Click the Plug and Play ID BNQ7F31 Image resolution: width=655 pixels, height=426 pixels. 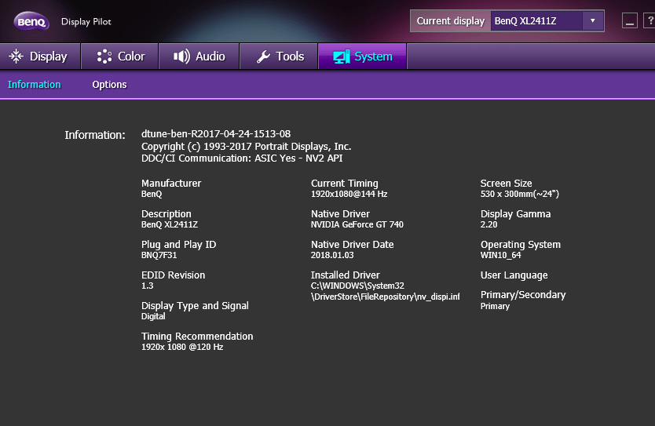pyautogui.click(x=159, y=255)
